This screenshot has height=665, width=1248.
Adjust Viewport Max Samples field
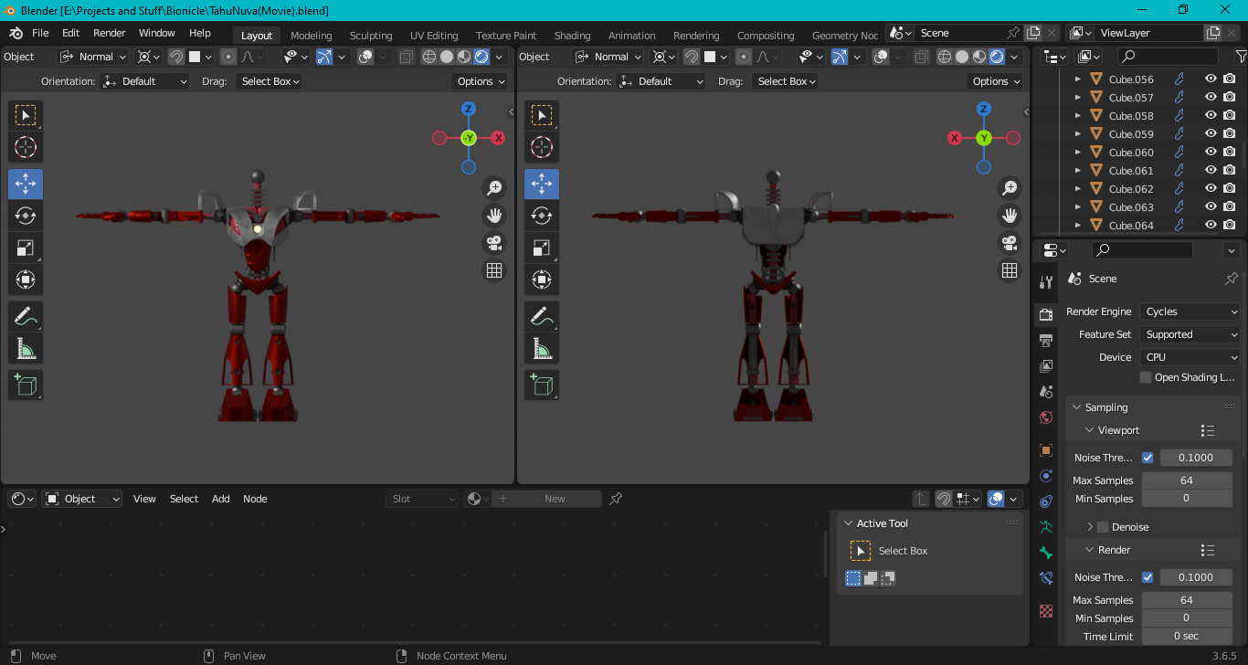click(x=1187, y=480)
